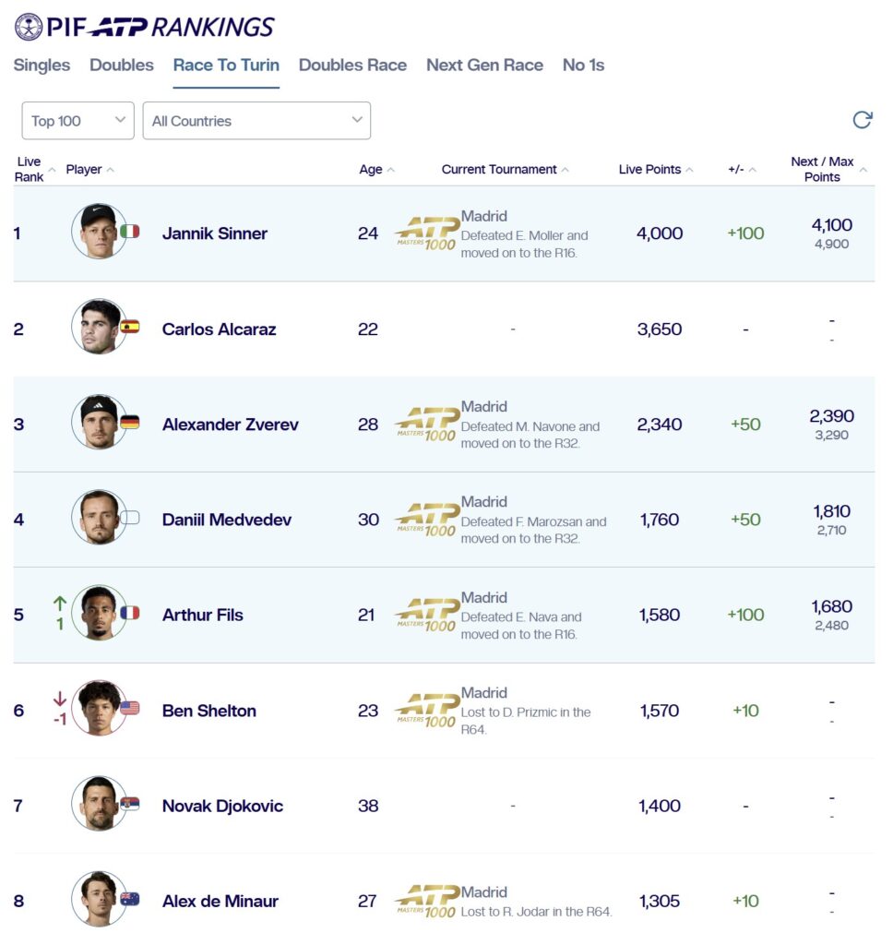893x945 pixels.
Task: Click the Spanish flag next to Carlos Alcaraz
Action: 130,327
